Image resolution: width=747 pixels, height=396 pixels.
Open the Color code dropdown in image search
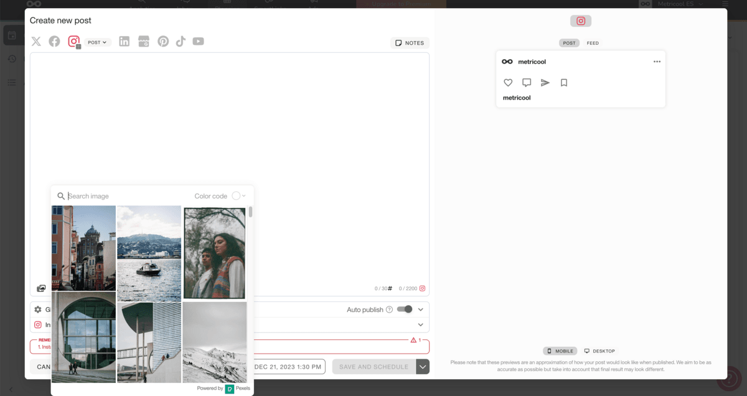245,196
